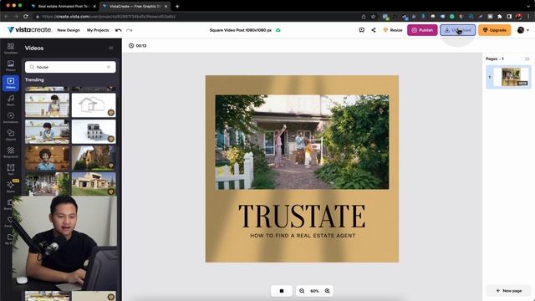Switch to the VistaCreate browser tab
Image resolution: width=535 pixels, height=301 pixels.
[135, 6]
